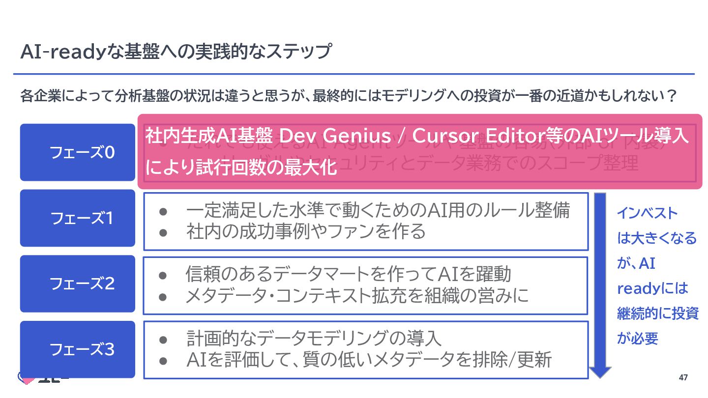Viewport: 708px width, 398px height.
Task: Click the bullet before AIを評価して
Action: tap(164, 361)
